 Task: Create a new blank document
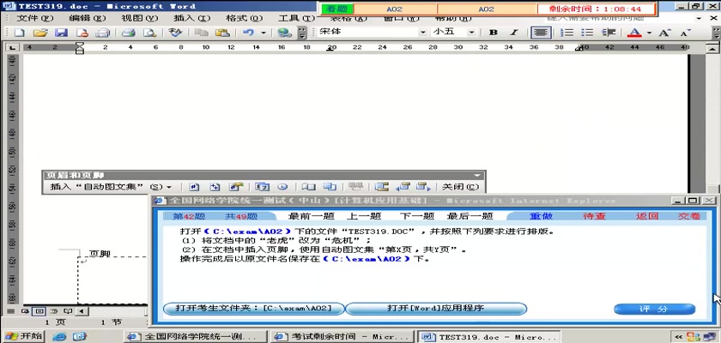pyautogui.click(x=19, y=33)
